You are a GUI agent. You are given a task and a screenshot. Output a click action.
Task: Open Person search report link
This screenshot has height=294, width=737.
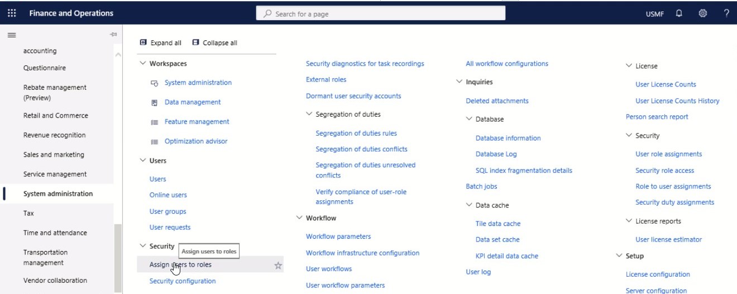657,117
